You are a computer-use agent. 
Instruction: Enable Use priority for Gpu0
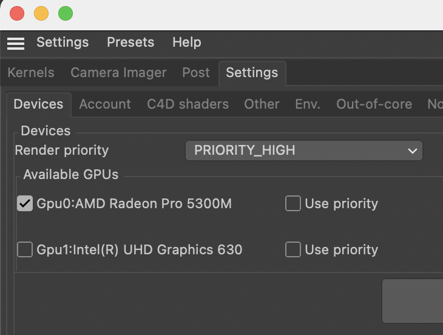pos(293,203)
